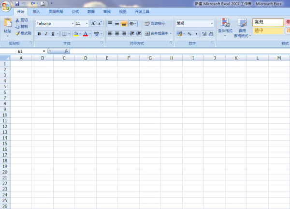This screenshot has height=209, width=290.
Task: Switch to the Insert ribbon tab
Action: (36, 12)
